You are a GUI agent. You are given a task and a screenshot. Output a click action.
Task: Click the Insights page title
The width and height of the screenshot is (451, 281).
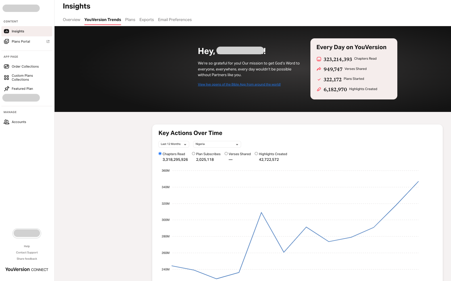76,6
